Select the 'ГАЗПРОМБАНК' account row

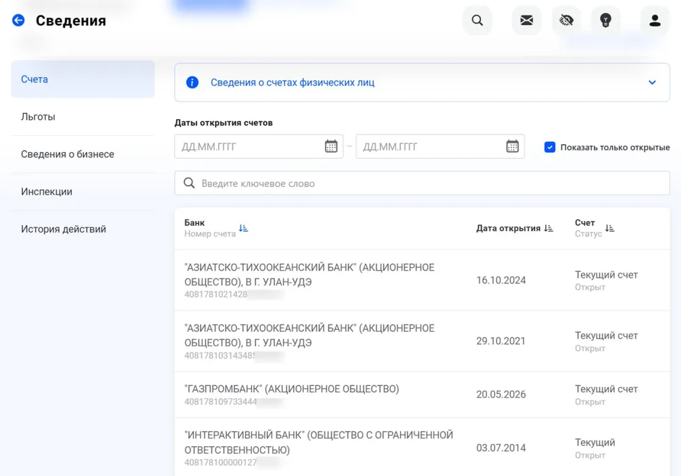tap(422, 394)
